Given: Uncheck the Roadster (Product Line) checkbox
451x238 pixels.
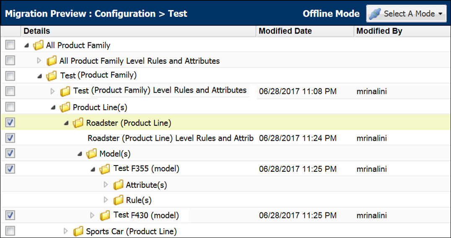Looking at the screenshot, I should point(10,122).
